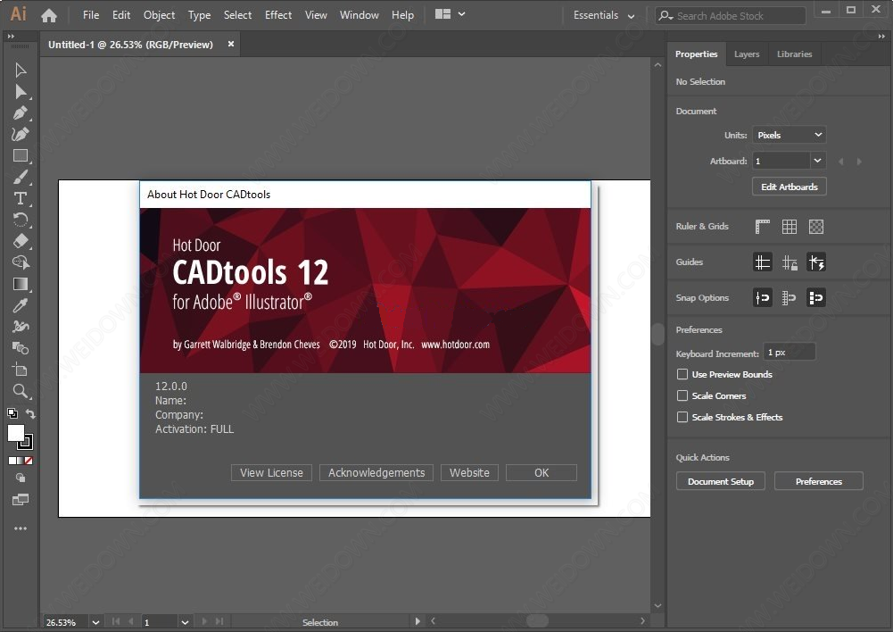Open the Artboard number dropdown
This screenshot has height=632, width=893.
[x=817, y=161]
